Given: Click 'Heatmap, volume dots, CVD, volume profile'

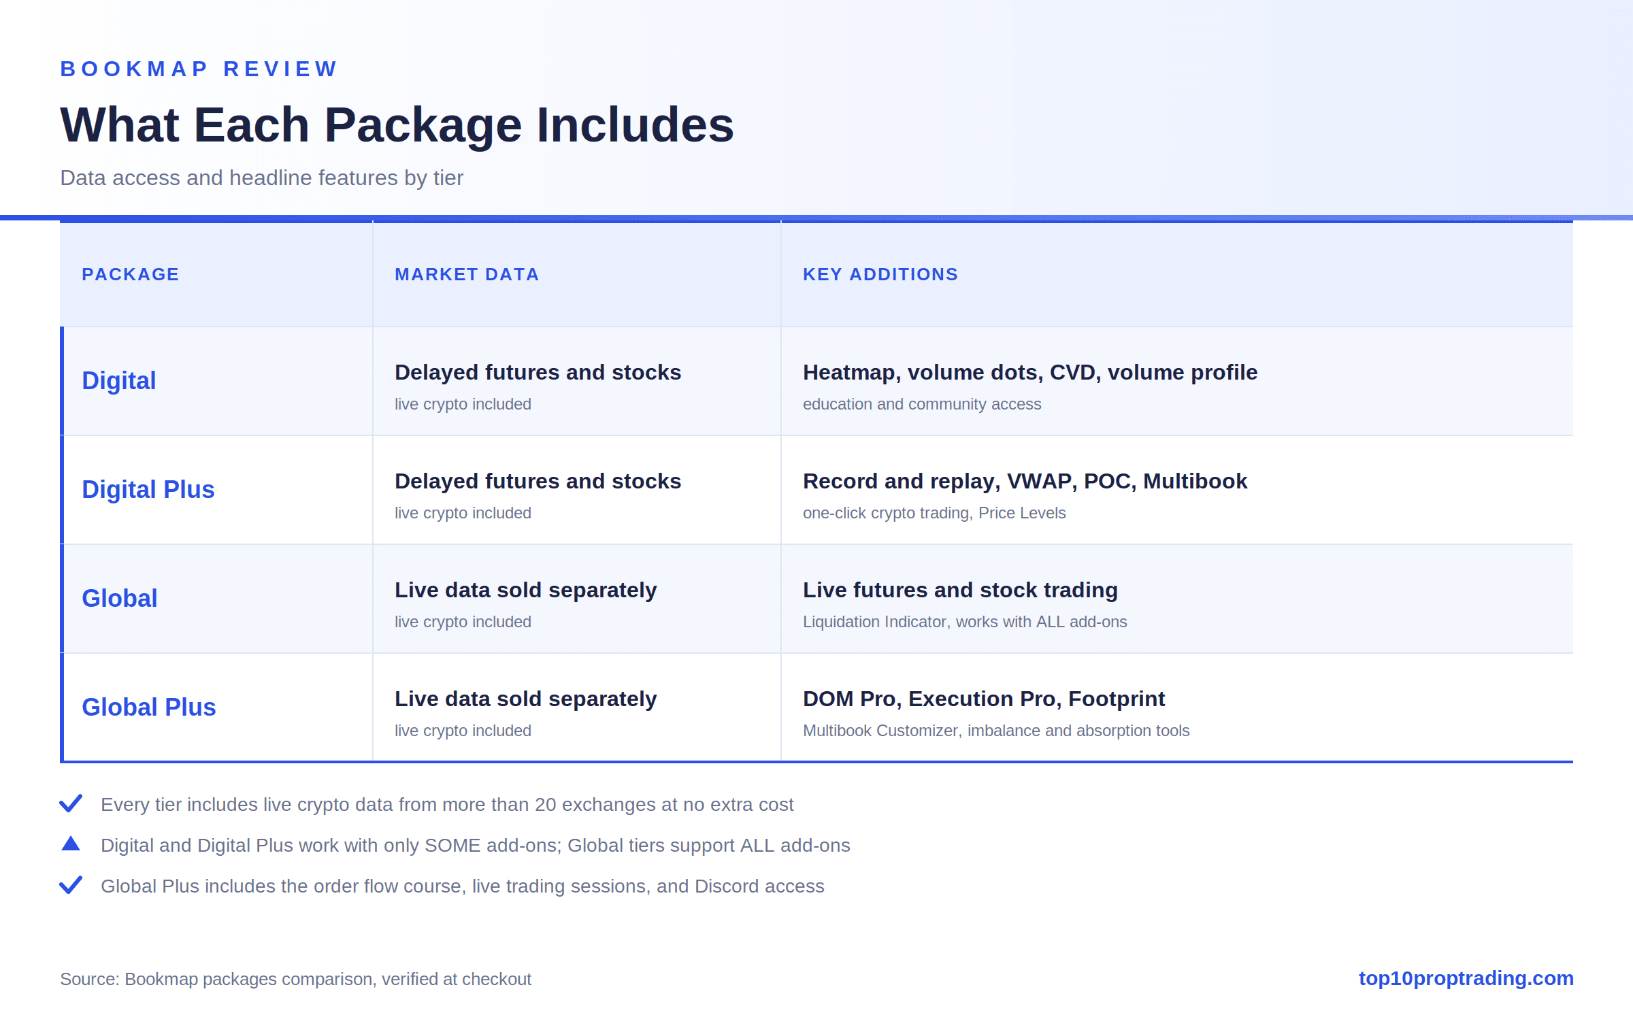Looking at the screenshot, I should [x=1030, y=372].
